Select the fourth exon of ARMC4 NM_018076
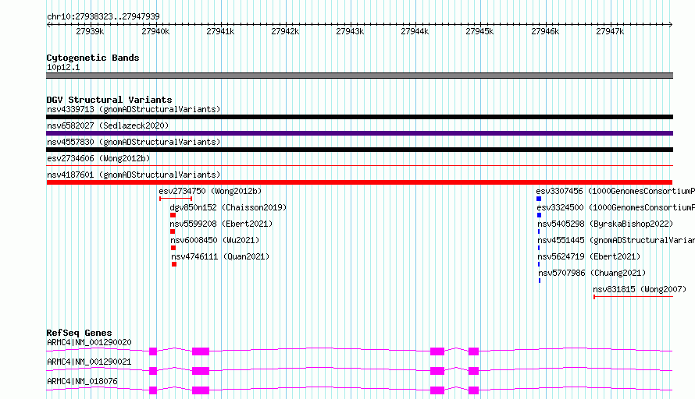695x399 pixels. (x=474, y=390)
